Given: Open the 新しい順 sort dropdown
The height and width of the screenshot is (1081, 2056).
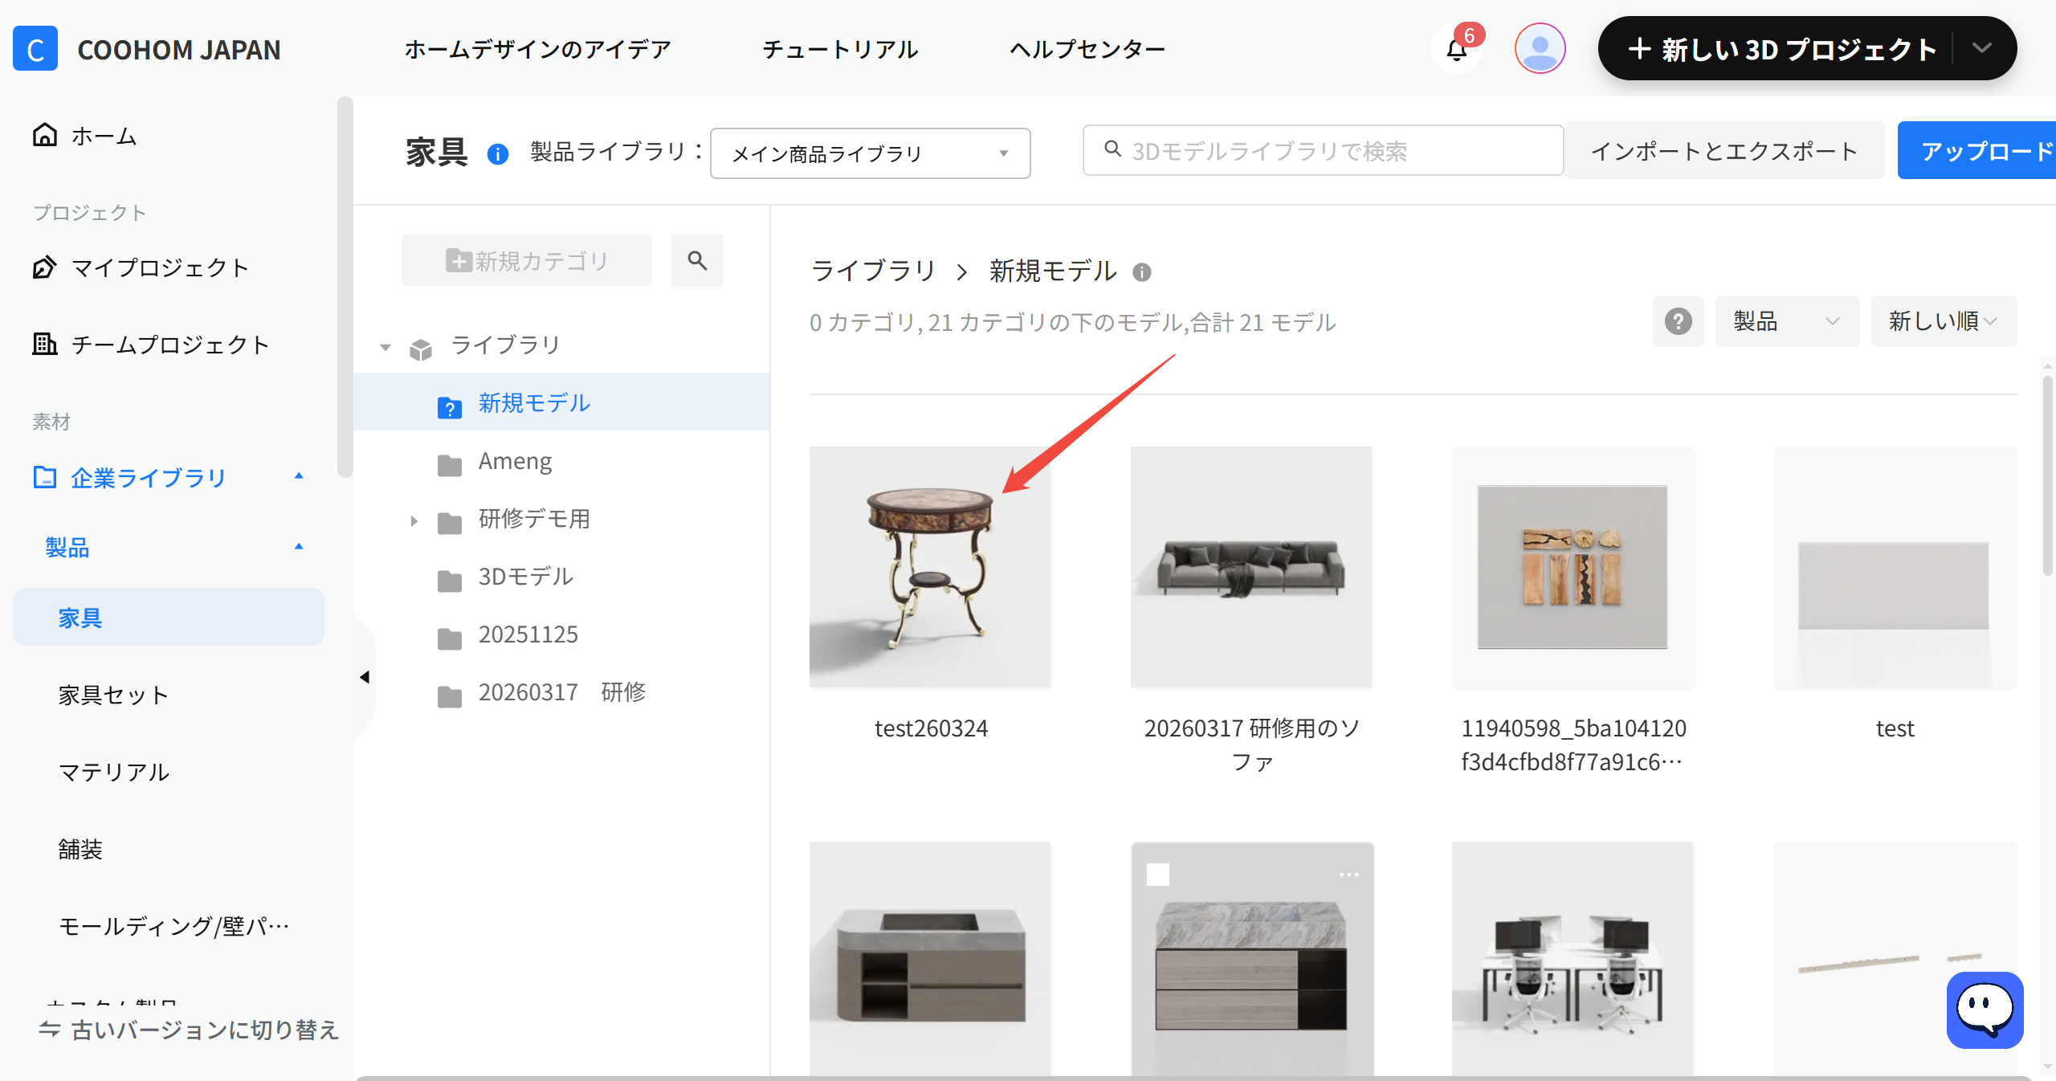Looking at the screenshot, I should [x=1944, y=321].
